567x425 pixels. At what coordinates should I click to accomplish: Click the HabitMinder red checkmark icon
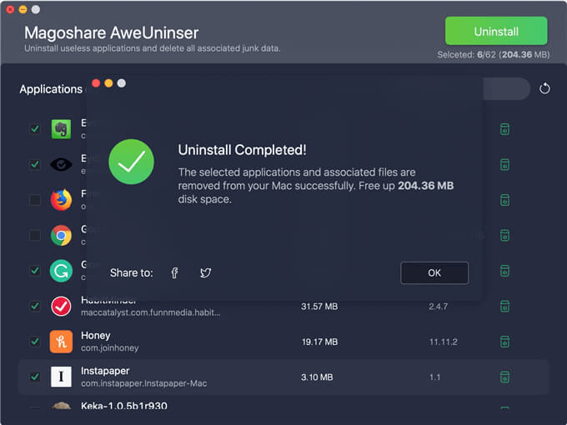tap(61, 306)
